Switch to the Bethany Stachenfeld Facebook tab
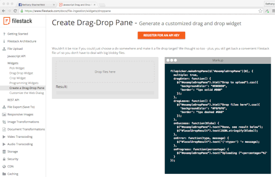Image resolution: width=275 pixels, height=177 pixels. tap(36, 5)
